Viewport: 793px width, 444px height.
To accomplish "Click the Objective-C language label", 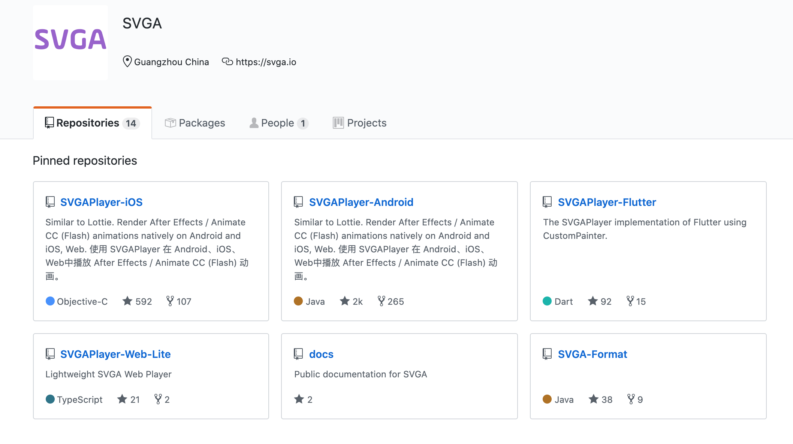I will click(82, 301).
